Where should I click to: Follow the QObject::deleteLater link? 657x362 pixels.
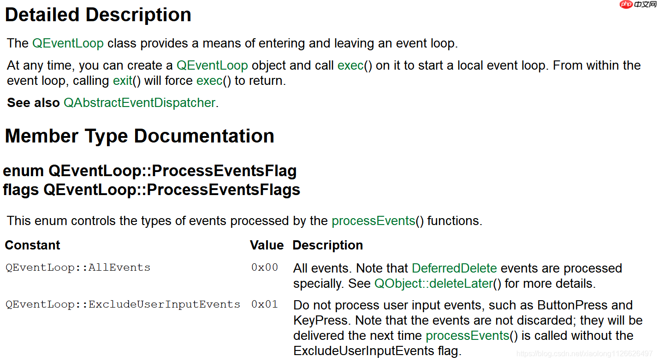point(433,284)
